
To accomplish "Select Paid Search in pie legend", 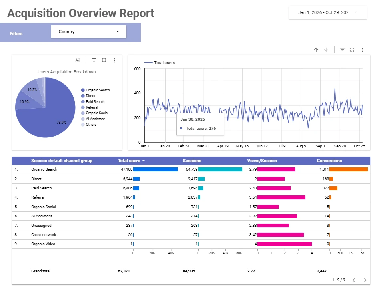I will 95,102.
